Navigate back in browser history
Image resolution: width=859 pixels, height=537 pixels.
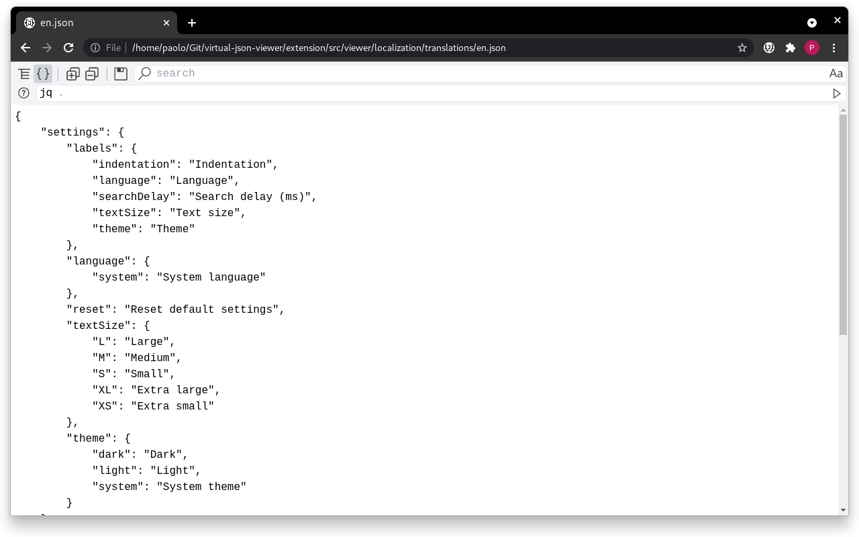25,48
